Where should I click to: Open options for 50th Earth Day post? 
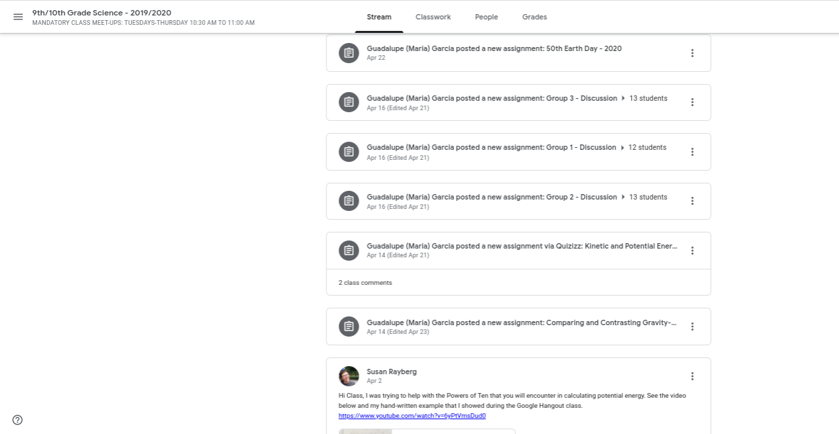click(x=692, y=53)
